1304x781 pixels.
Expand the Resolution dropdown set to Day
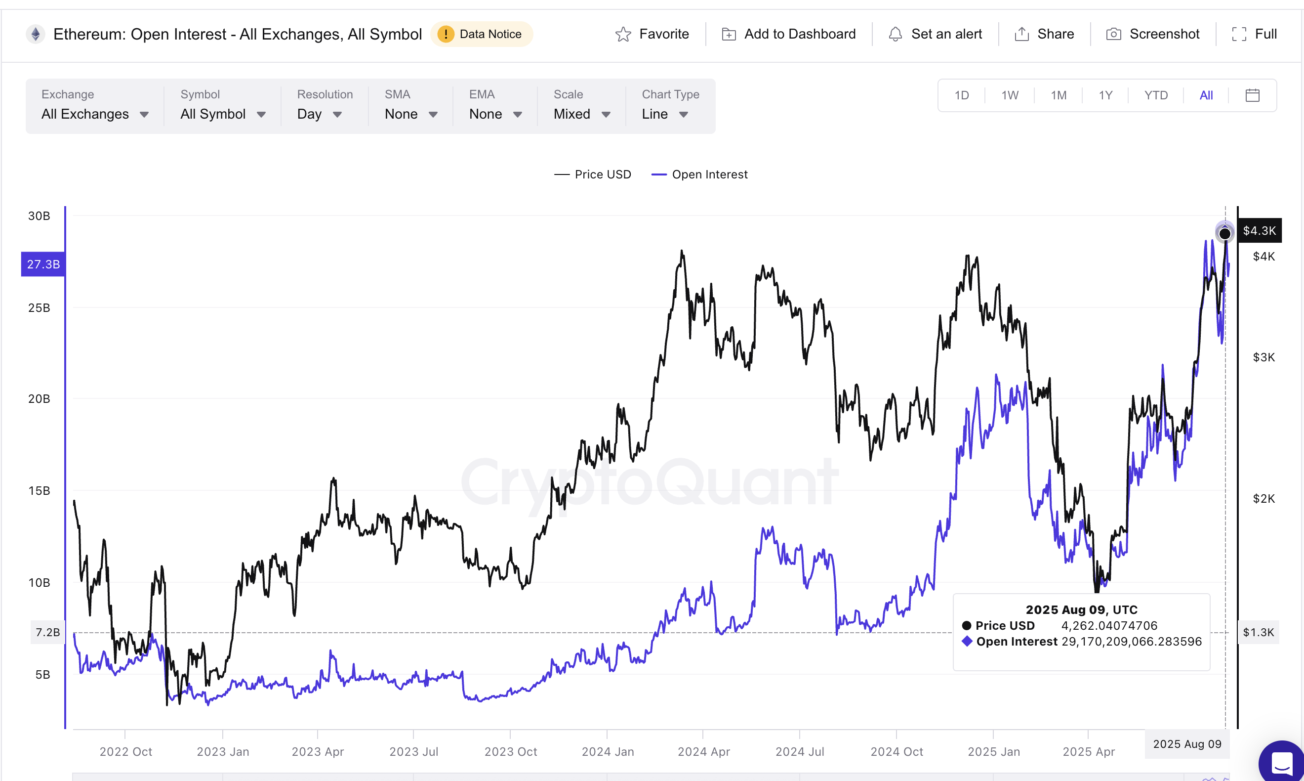click(x=320, y=114)
